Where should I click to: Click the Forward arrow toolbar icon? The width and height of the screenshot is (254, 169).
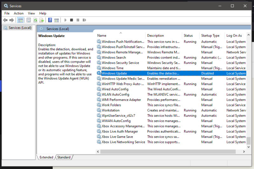click(x=11, y=20)
